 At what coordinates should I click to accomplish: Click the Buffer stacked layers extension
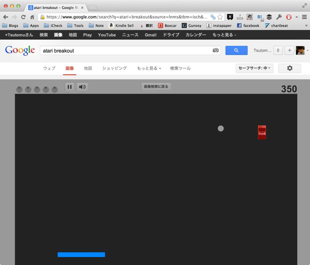click(269, 17)
